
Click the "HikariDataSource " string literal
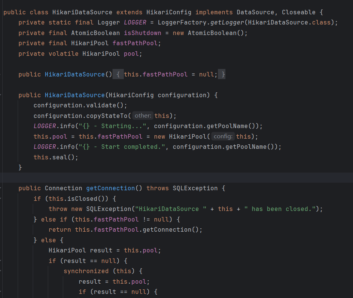pos(170,209)
